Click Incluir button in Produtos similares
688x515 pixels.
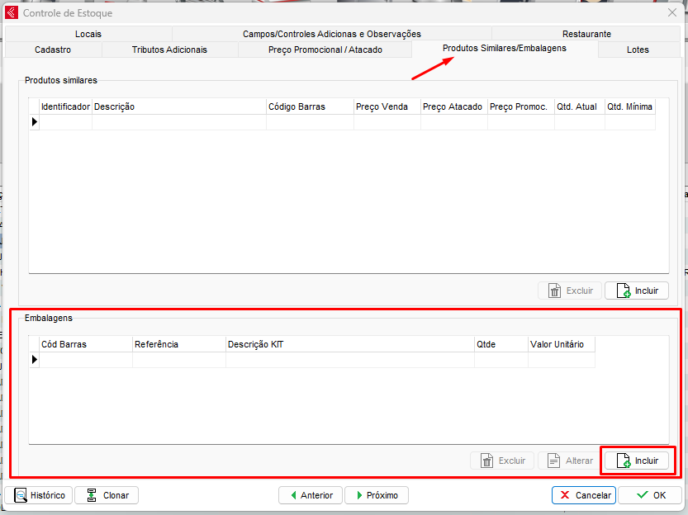click(x=637, y=291)
